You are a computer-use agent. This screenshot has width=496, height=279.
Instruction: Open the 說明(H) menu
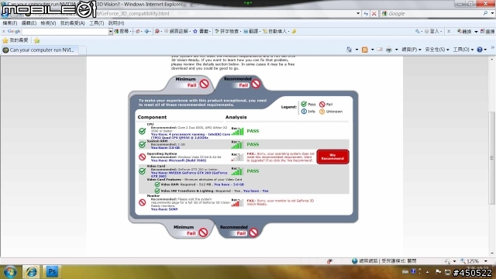(x=116, y=23)
